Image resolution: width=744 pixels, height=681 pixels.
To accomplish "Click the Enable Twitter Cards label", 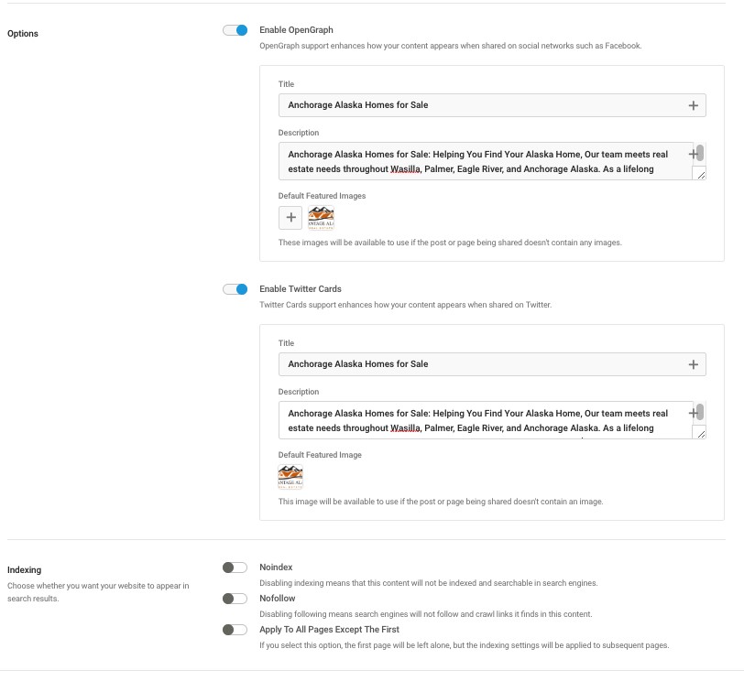I will [x=301, y=289].
